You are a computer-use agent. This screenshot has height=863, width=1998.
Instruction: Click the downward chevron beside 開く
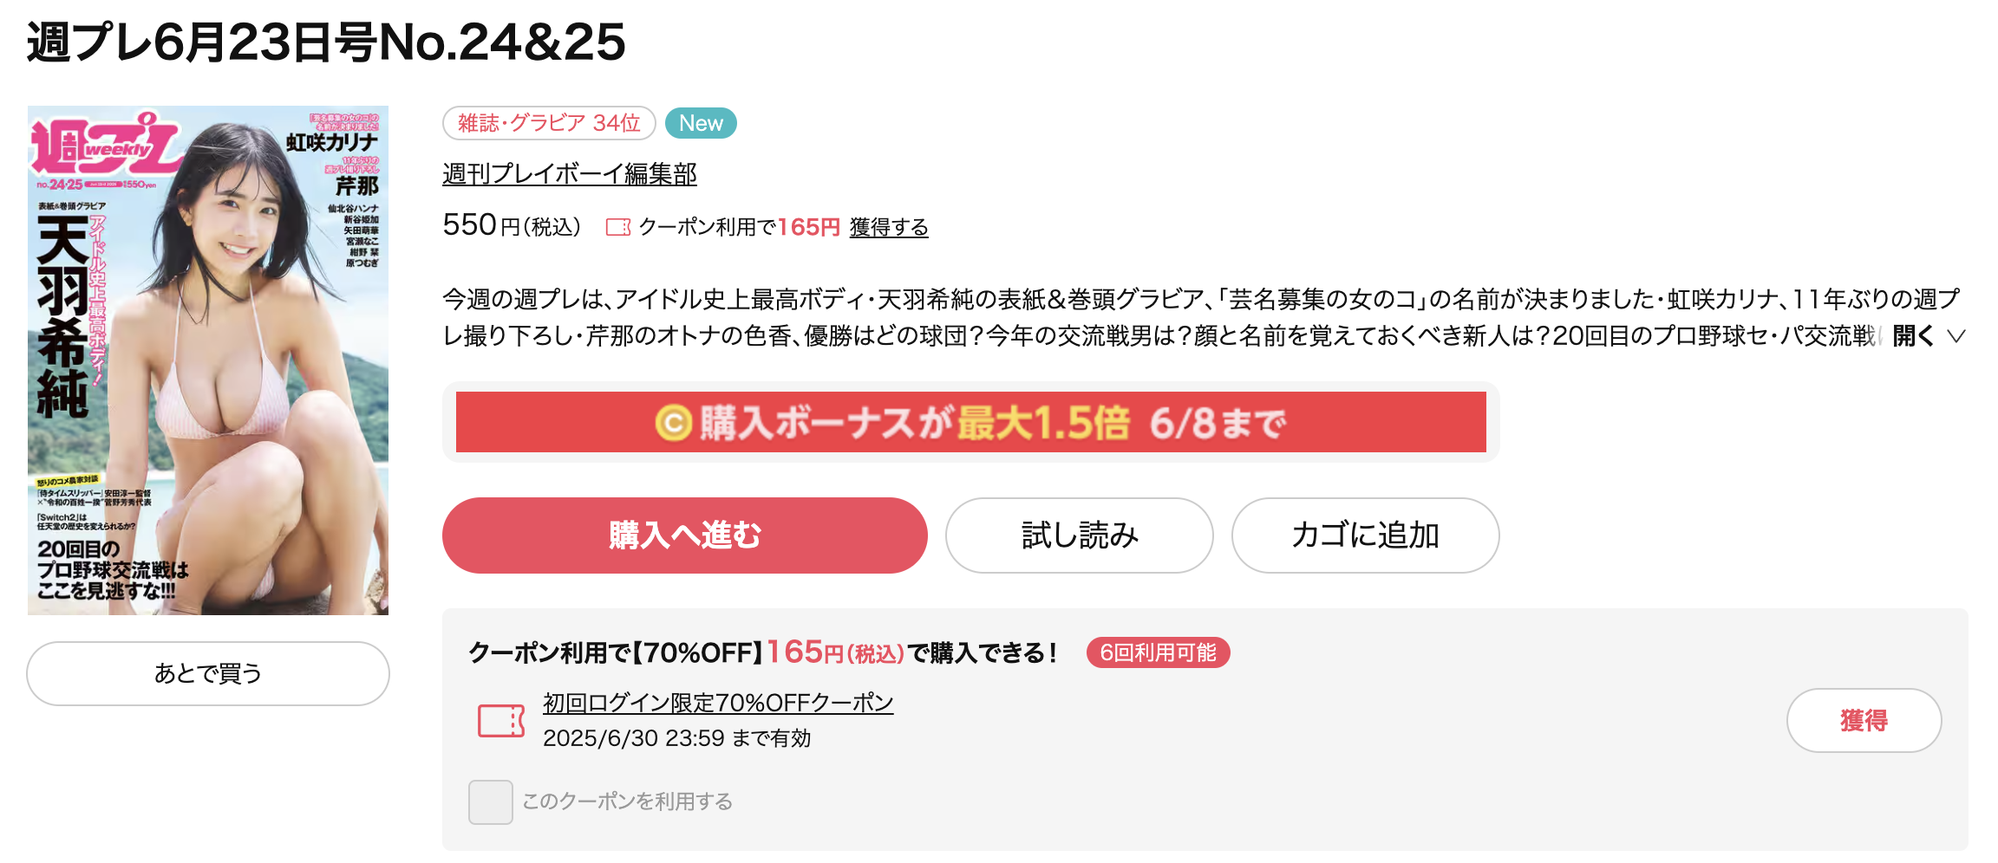pyautogui.click(x=1956, y=336)
